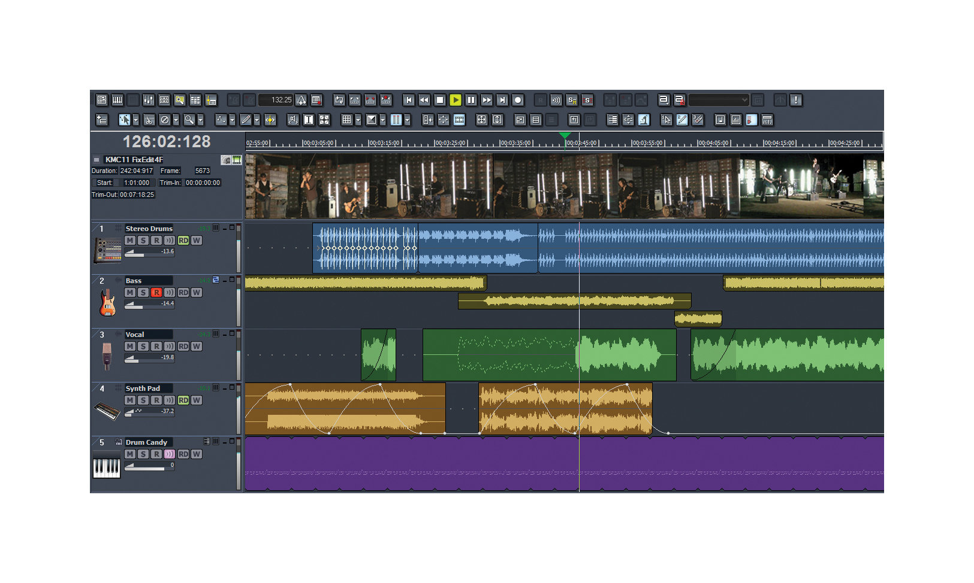This screenshot has height=583, width=974.
Task: Select the arrow pointer tool
Action: 124,120
